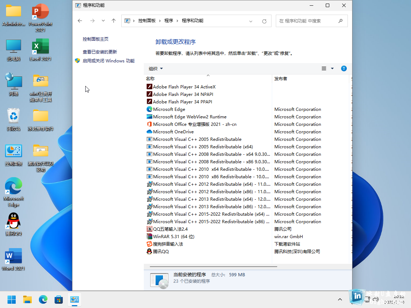Select Visual C++ 2012 Redistributable (x64) icon
This screenshot has width=411, height=308.
click(149, 184)
